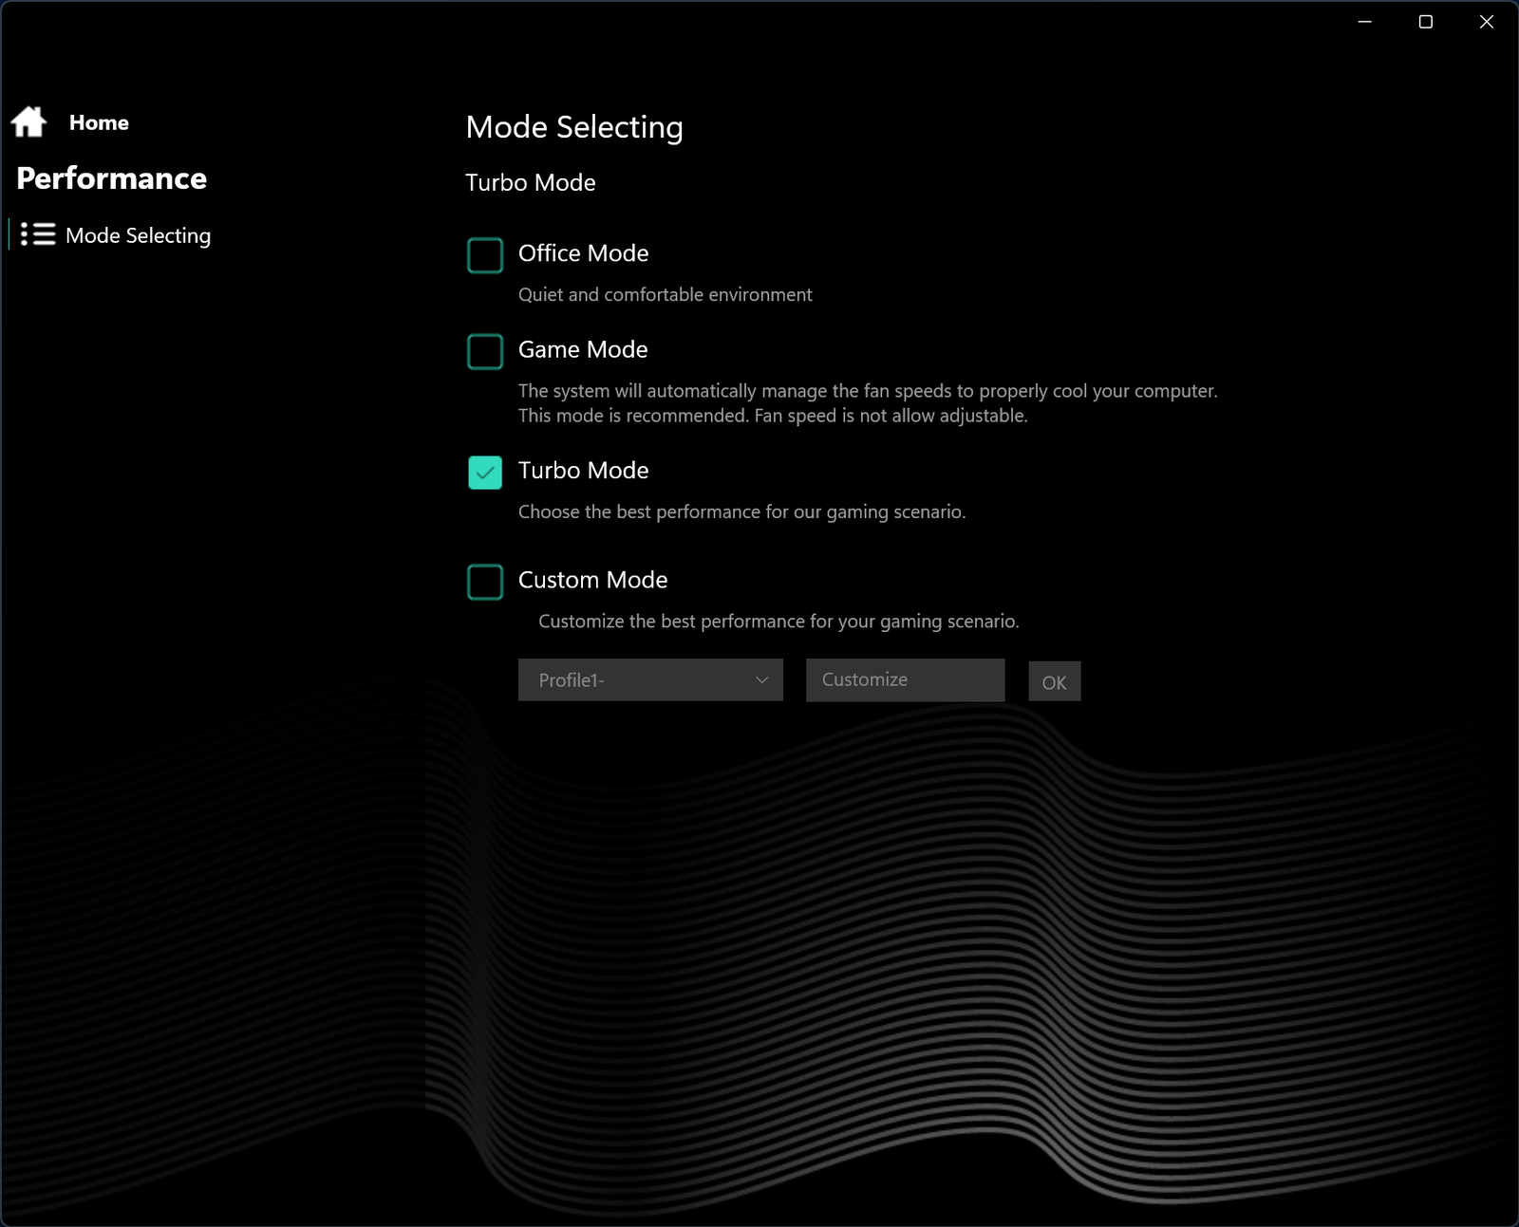Click the Performance heading in sidebar

pos(111,178)
